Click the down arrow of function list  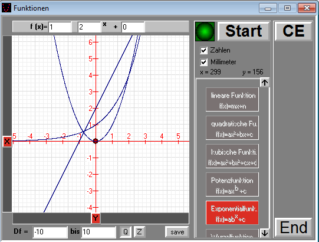tap(265, 233)
